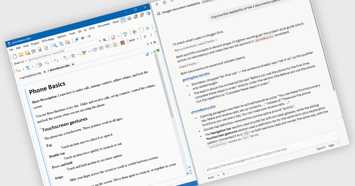Open the Git menu
355x186 pixels.
tap(80, 32)
